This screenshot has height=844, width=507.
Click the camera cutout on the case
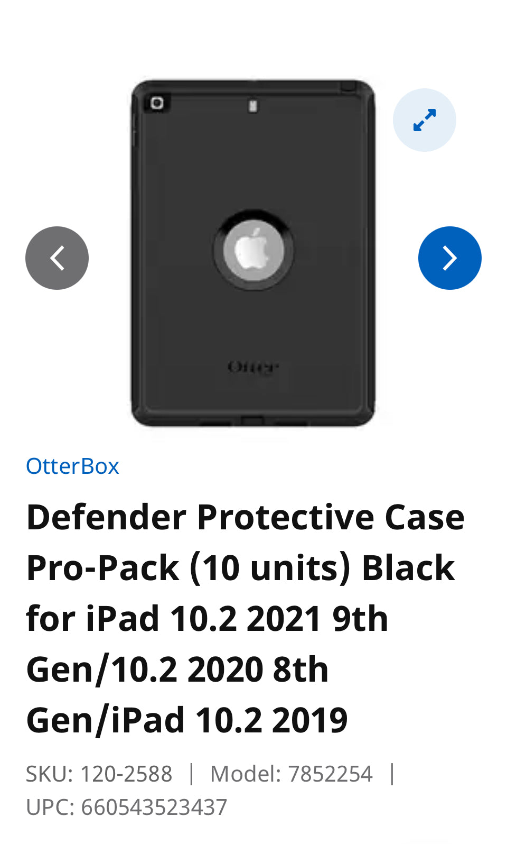click(157, 103)
